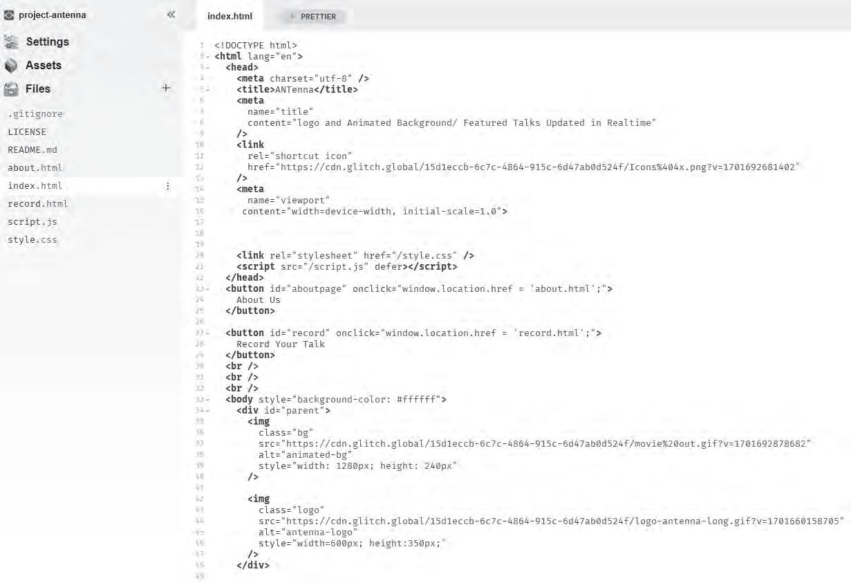Click the Files folder icon
This screenshot has width=851, height=583.
tap(10, 89)
